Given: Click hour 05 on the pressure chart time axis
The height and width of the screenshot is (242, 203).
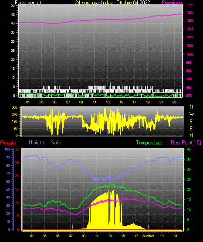Looking at the screenshot, I should [54, 102].
